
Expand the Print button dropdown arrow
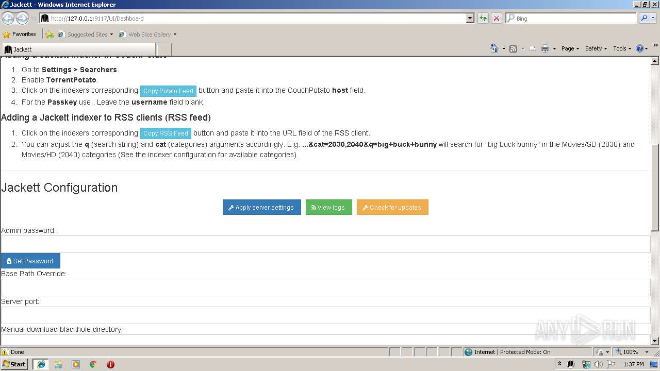(x=554, y=48)
